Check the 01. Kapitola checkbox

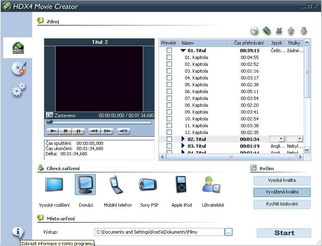click(169, 57)
